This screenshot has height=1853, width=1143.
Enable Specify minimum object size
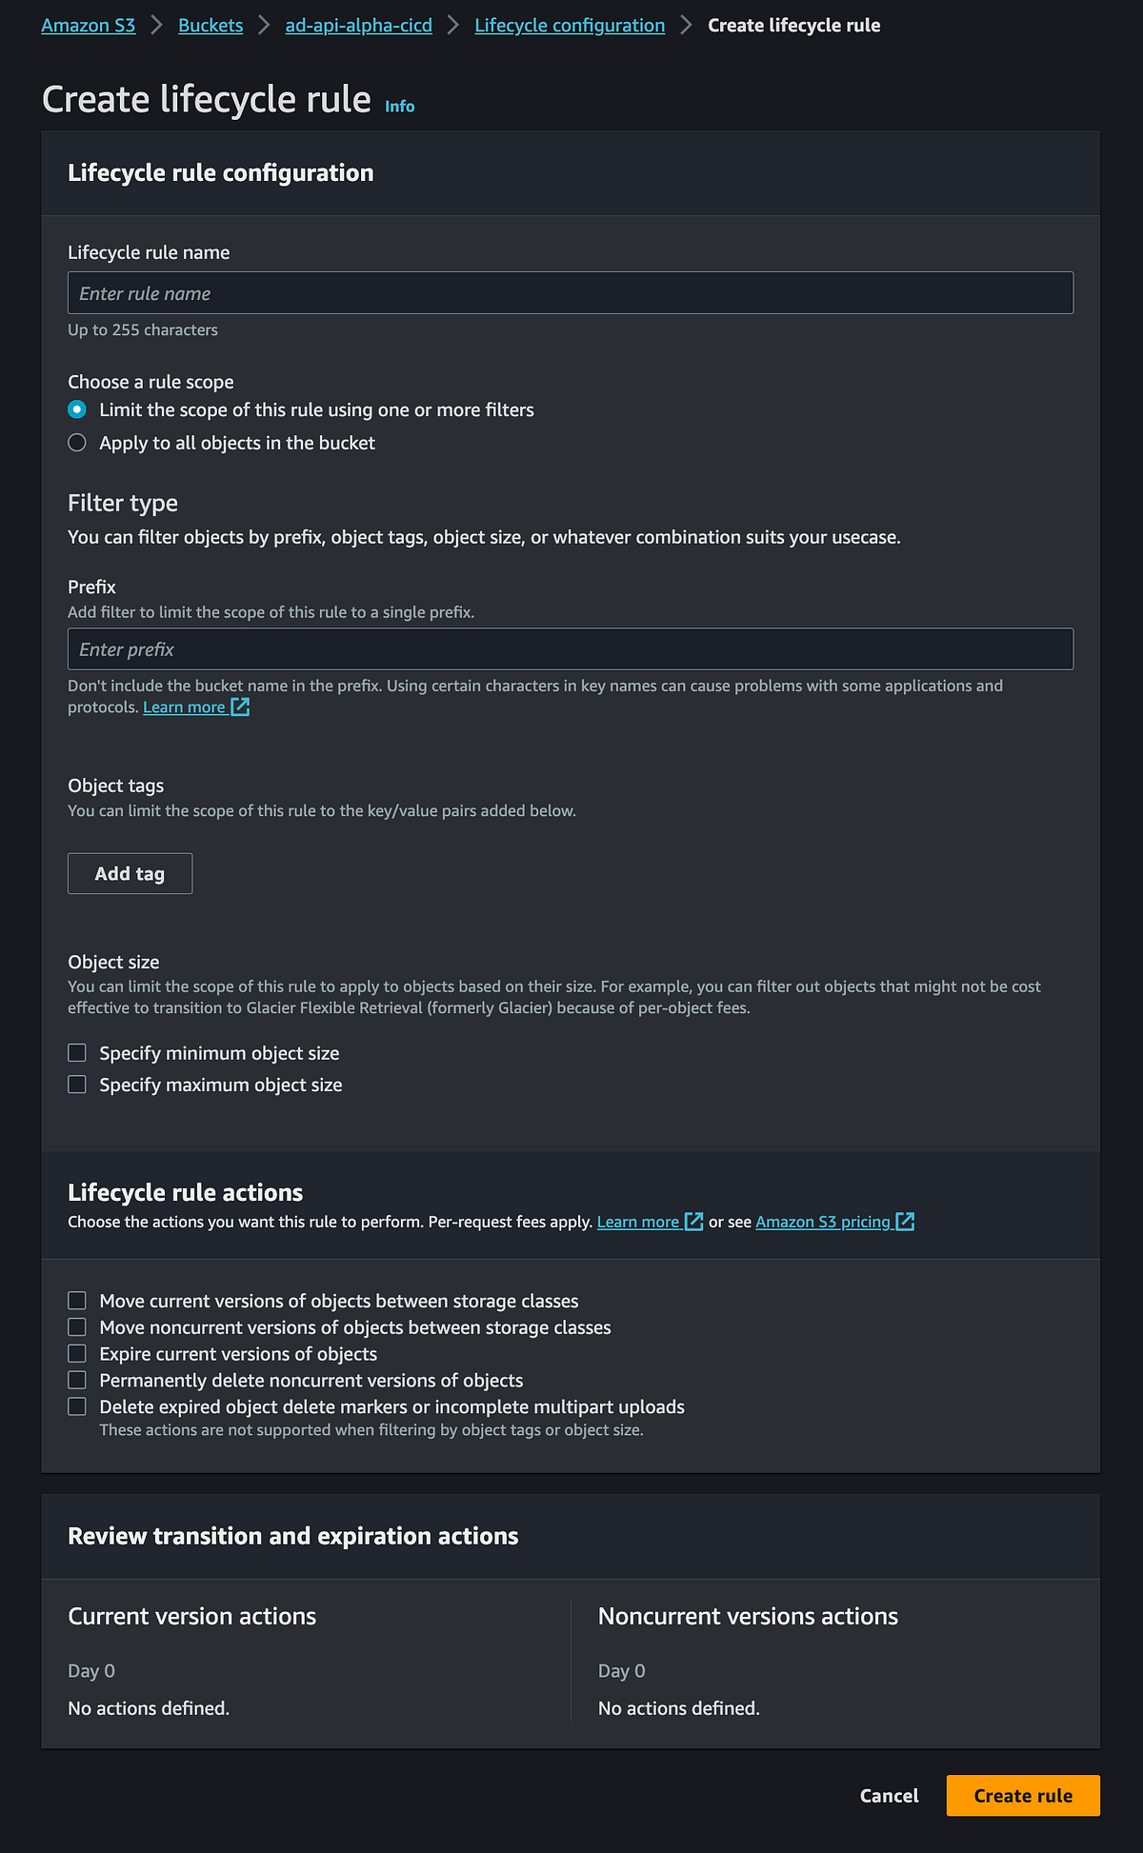77,1052
